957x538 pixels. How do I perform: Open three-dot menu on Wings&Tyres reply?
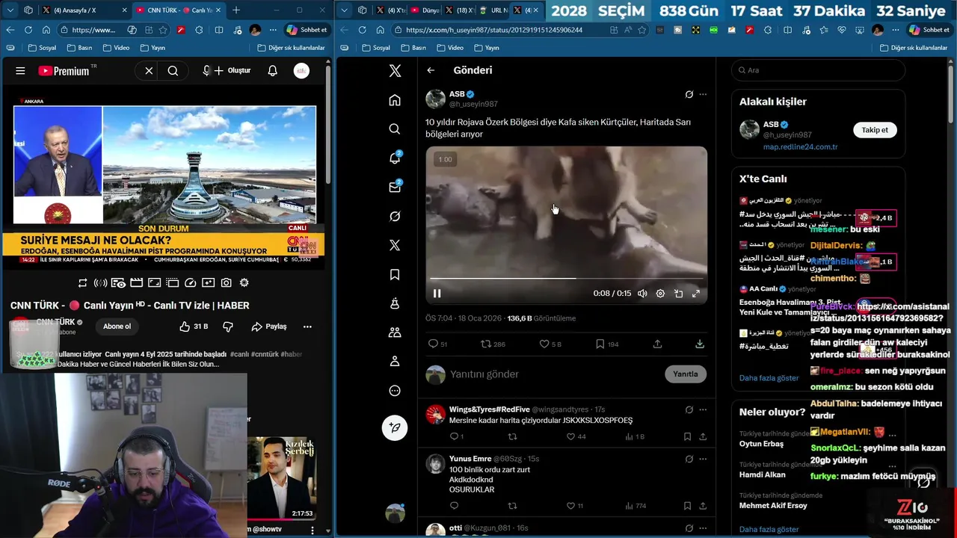(703, 409)
